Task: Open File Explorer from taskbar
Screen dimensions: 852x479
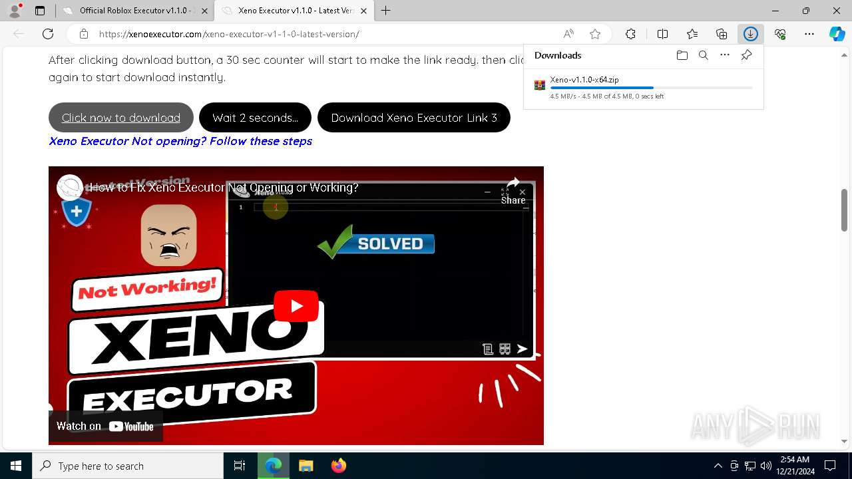Action: pyautogui.click(x=306, y=466)
